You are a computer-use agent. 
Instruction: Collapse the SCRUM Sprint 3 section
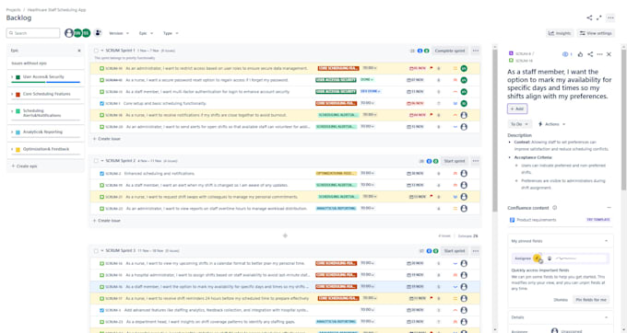point(102,251)
